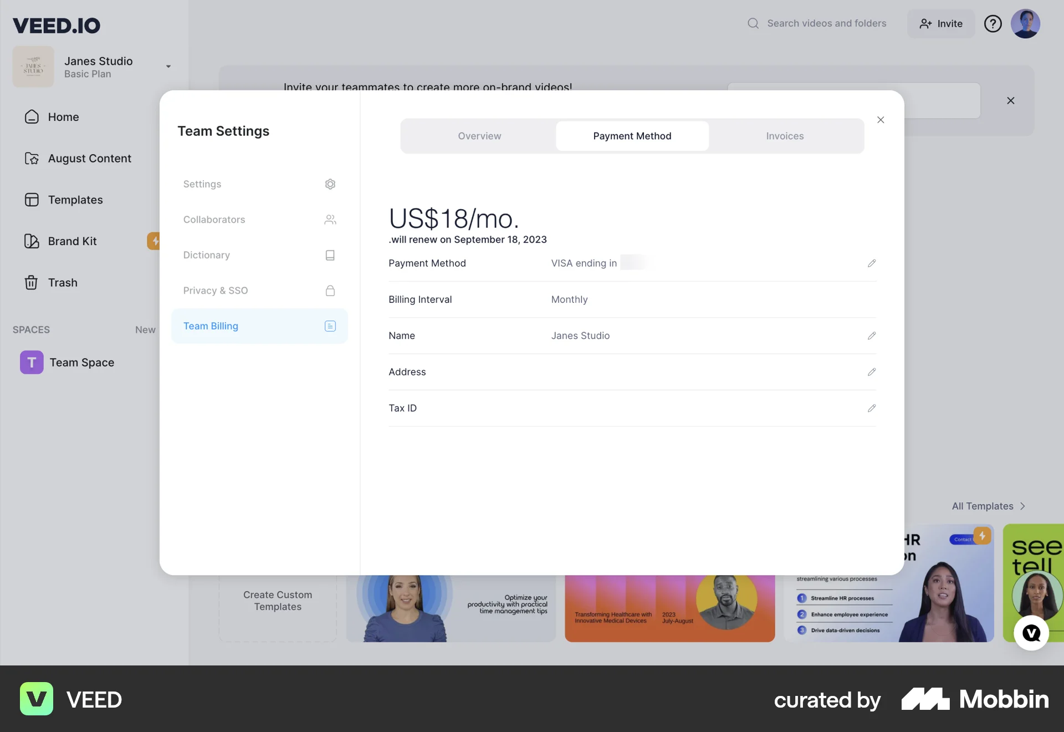Click the Settings gear icon in Team Settings
The height and width of the screenshot is (732, 1064).
[x=330, y=184]
